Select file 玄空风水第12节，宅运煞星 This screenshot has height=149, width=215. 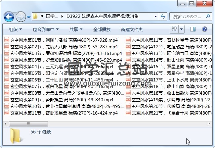(x=169, y=47)
